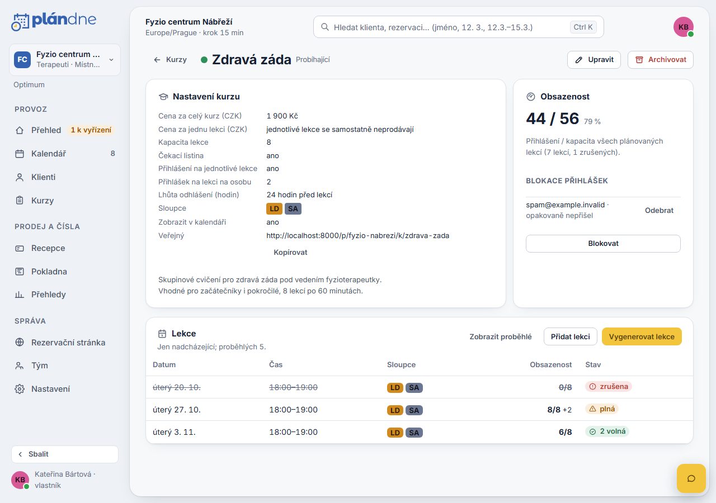Open the Přehled home icon
Image resolution: width=716 pixels, height=503 pixels.
[x=20, y=130]
